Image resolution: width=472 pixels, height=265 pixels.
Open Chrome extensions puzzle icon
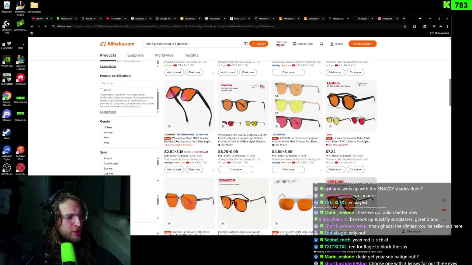click(x=414, y=26)
